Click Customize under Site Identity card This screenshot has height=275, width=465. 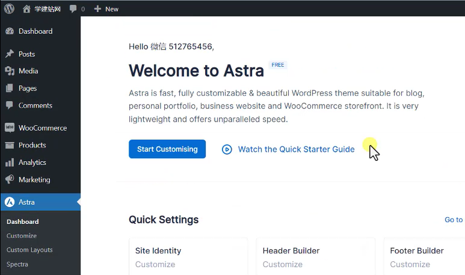click(155, 264)
